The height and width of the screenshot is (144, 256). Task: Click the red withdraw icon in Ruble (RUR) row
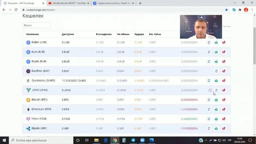coord(224,62)
